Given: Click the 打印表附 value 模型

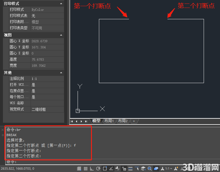Looking at the screenshot, I should (48, 22).
